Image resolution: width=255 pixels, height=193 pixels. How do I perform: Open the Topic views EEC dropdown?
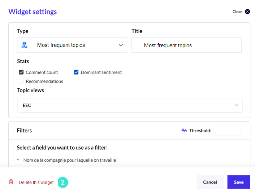pos(130,105)
